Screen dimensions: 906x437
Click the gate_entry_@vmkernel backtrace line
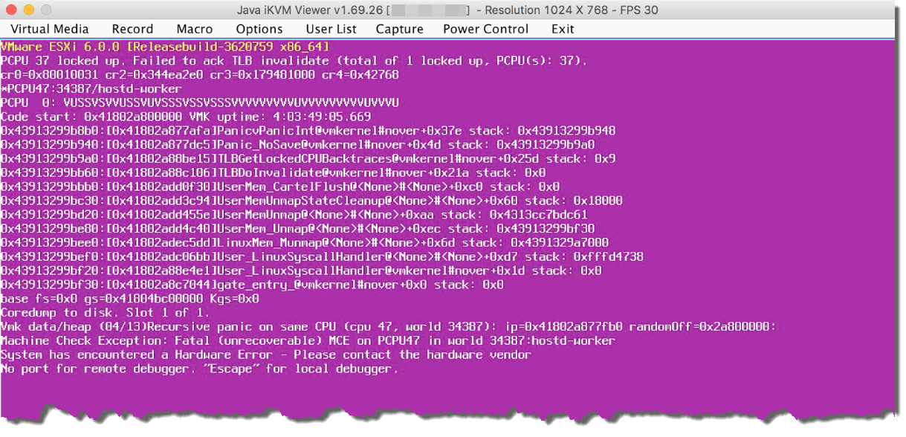coord(252,284)
